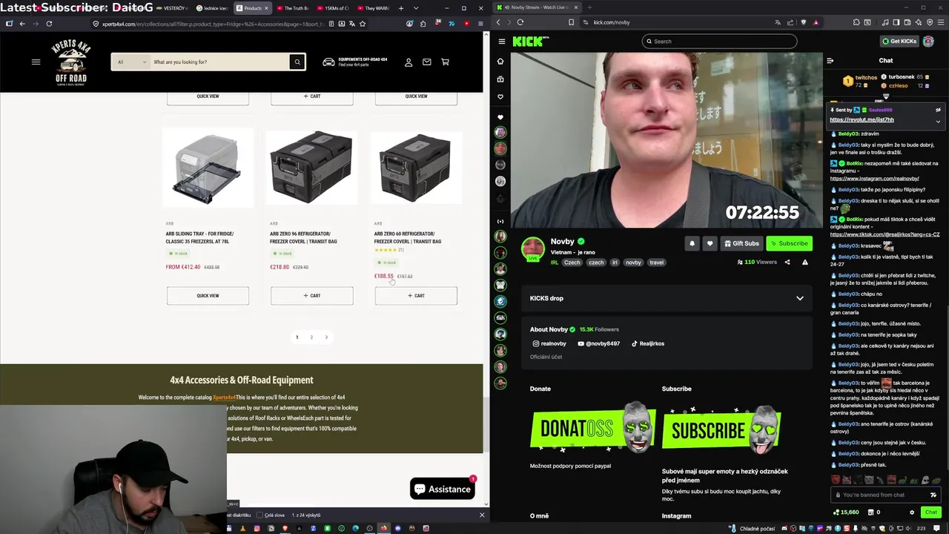Screen dimensions: 949x534
Task: Toggle 'Celá slova' whole words checkbox
Action: [x=260, y=515]
